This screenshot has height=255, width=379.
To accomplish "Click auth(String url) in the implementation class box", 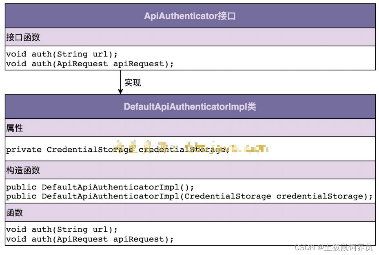I will (x=62, y=229).
